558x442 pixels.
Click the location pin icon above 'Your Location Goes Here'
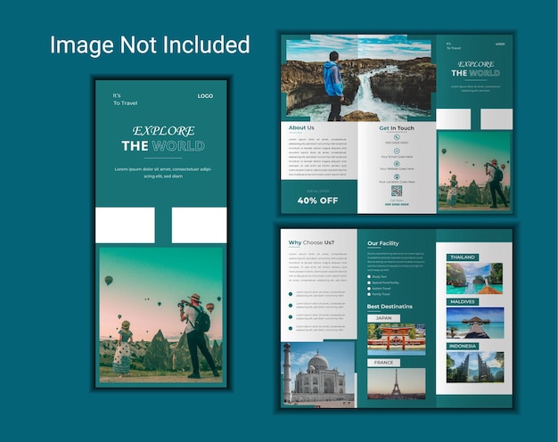[397, 176]
